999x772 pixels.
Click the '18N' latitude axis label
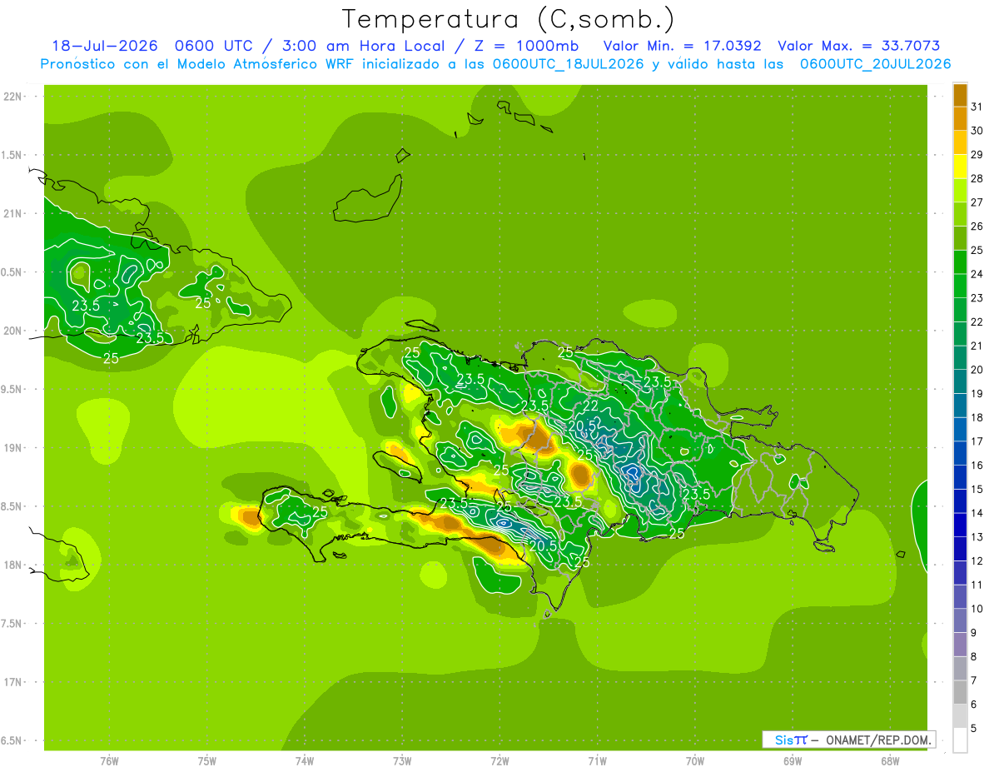(13, 565)
